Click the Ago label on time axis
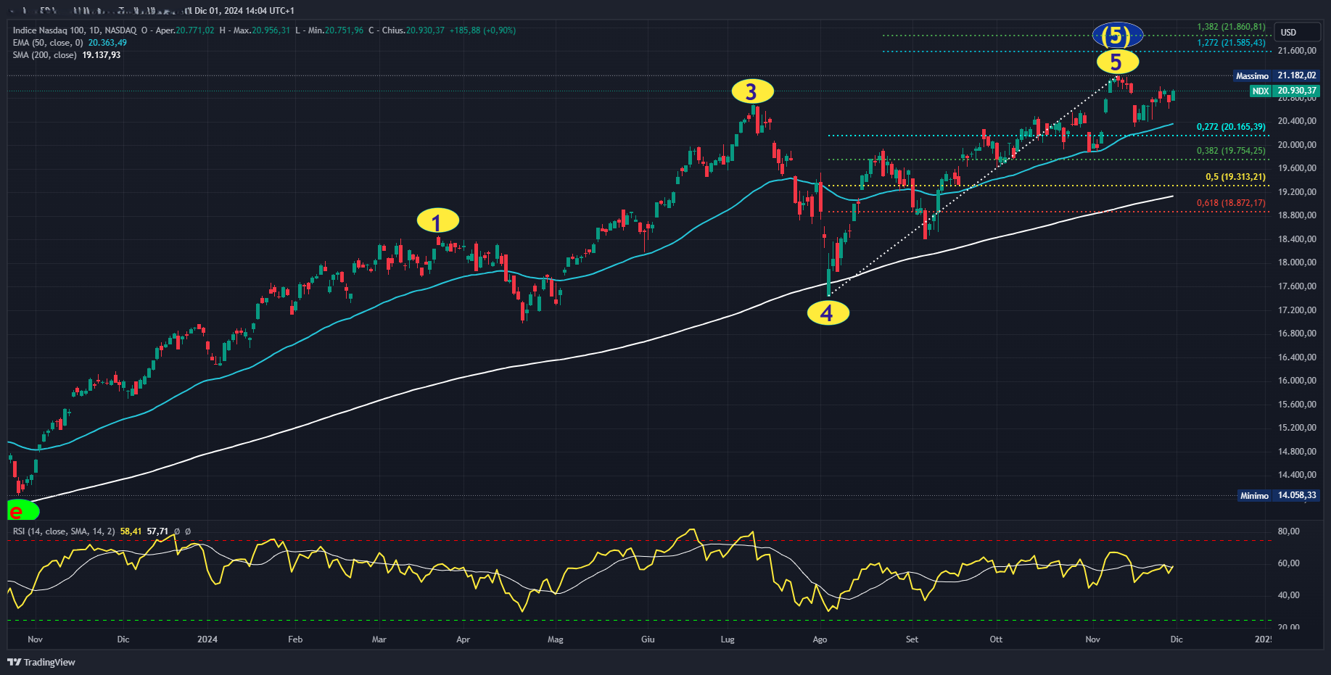This screenshot has height=675, width=1331. (820, 639)
